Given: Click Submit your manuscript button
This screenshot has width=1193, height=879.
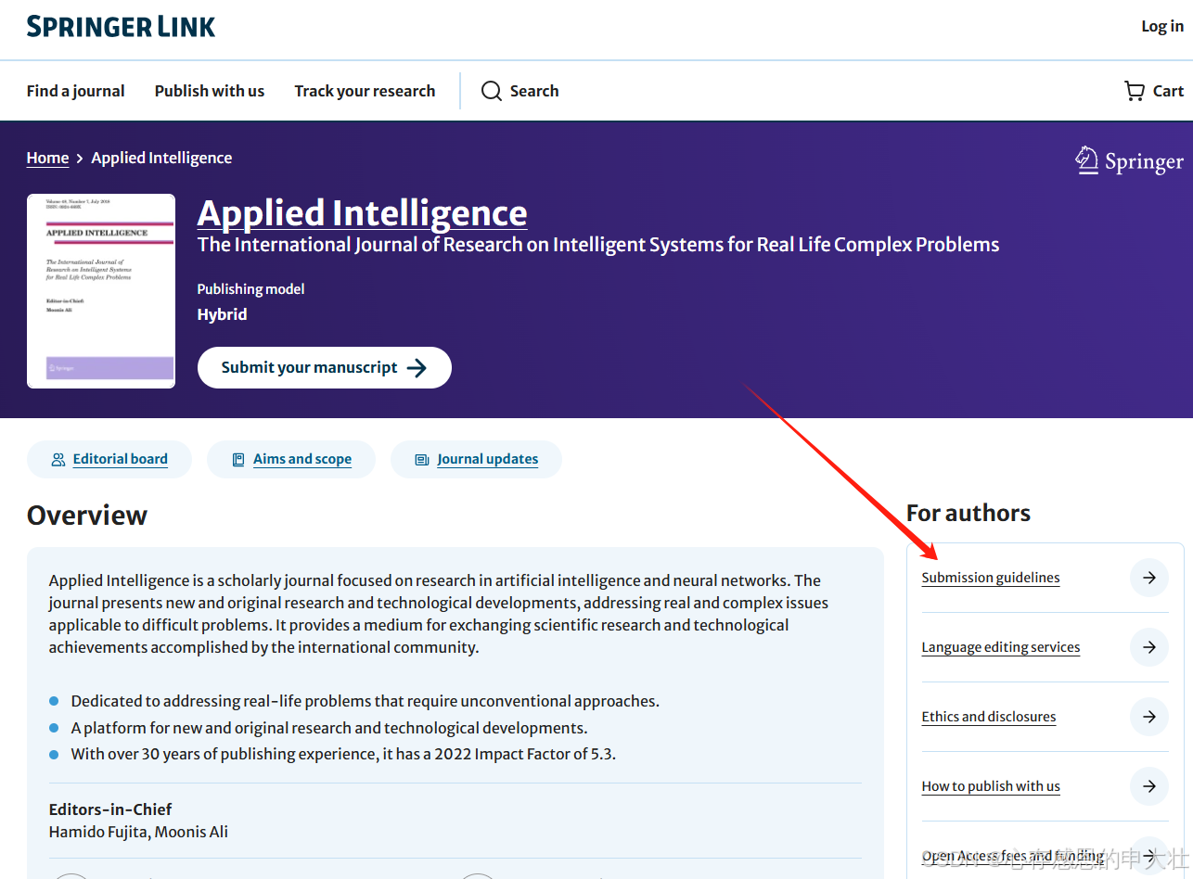Looking at the screenshot, I should point(325,368).
